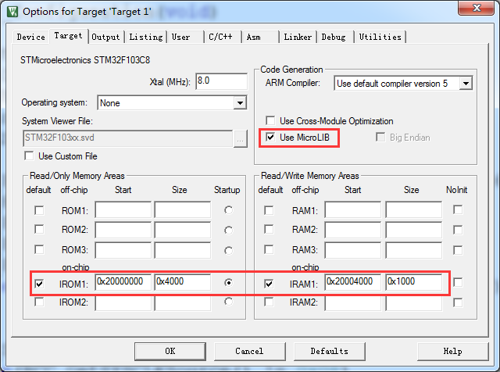Click the Xtal (MHz) input field
This screenshot has width=500, height=372.
tap(221, 81)
